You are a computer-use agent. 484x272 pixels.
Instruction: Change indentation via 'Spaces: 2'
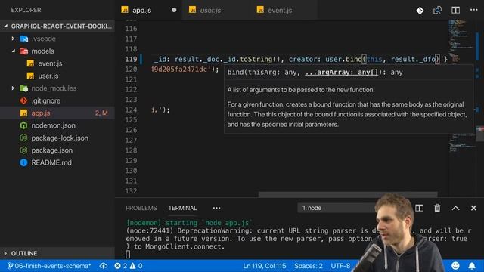pyautogui.click(x=309, y=266)
